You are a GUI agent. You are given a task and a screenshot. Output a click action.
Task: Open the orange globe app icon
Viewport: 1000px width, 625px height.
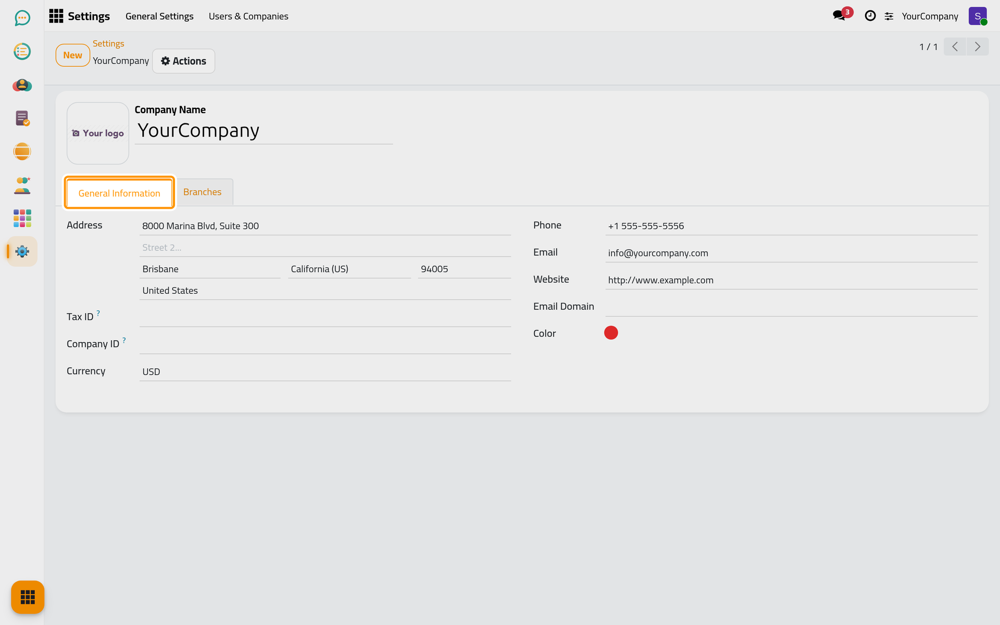[x=22, y=152]
